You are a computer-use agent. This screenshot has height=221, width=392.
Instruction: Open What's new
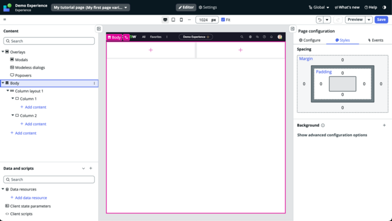(347, 7)
